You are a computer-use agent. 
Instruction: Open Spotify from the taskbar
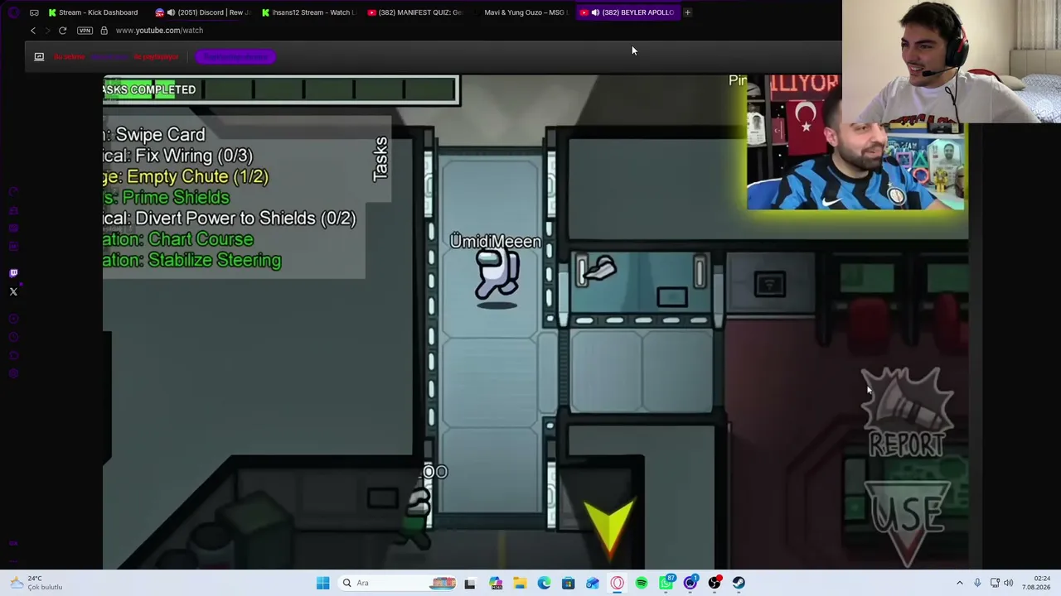coord(641,583)
